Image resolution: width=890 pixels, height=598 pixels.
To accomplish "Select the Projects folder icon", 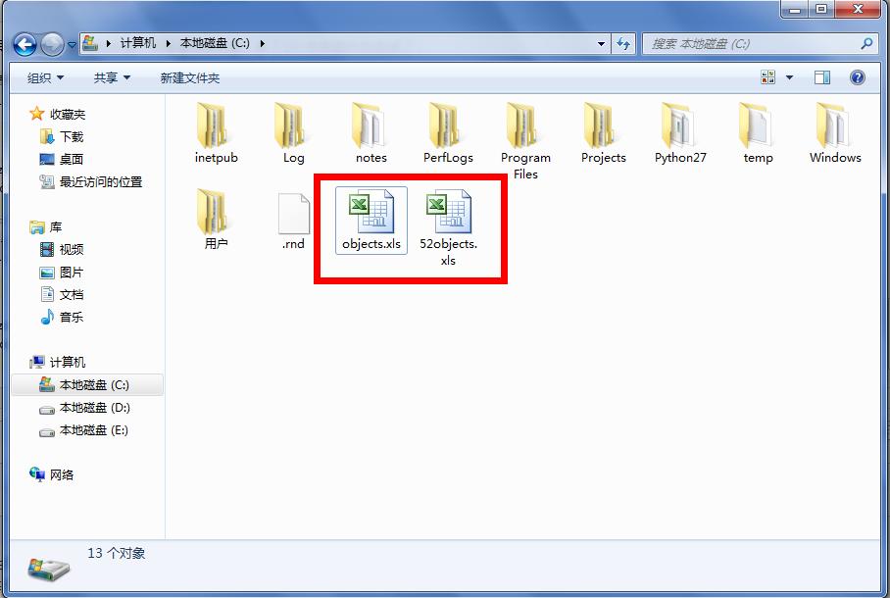I will (x=601, y=125).
